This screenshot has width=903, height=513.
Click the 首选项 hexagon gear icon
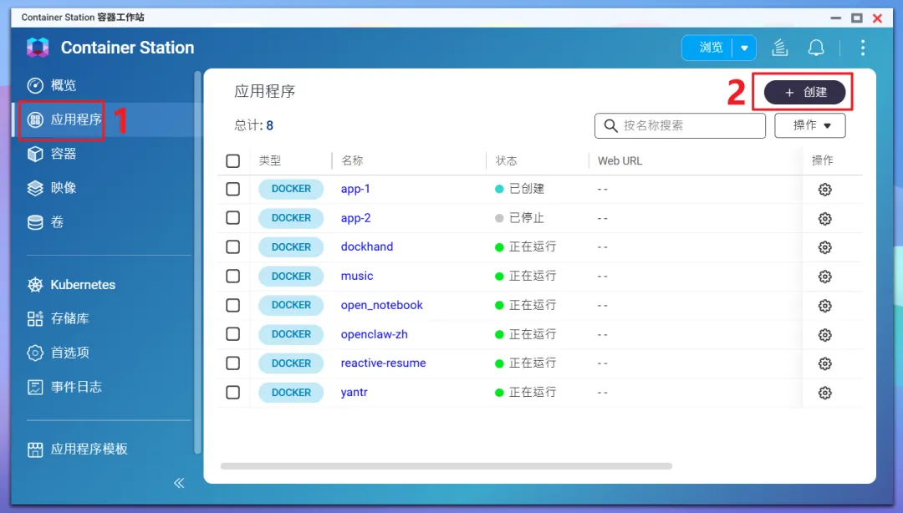click(x=35, y=353)
